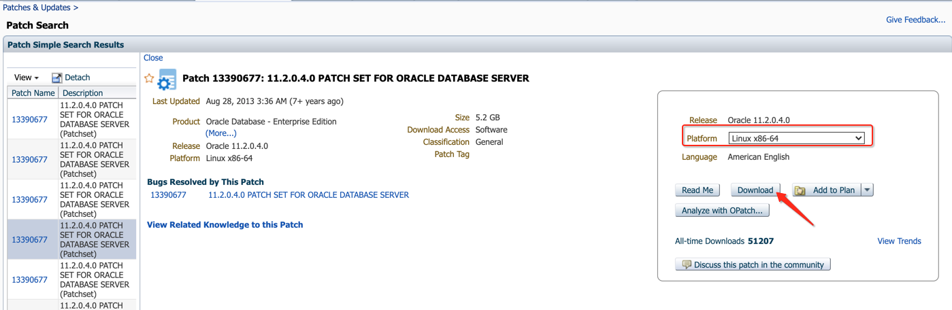Click the folder icon on Add to Plan
Screen dimensions: 952x310
click(x=800, y=190)
